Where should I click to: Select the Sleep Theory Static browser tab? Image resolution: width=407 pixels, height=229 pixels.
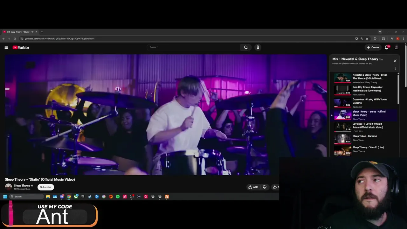coord(18,32)
